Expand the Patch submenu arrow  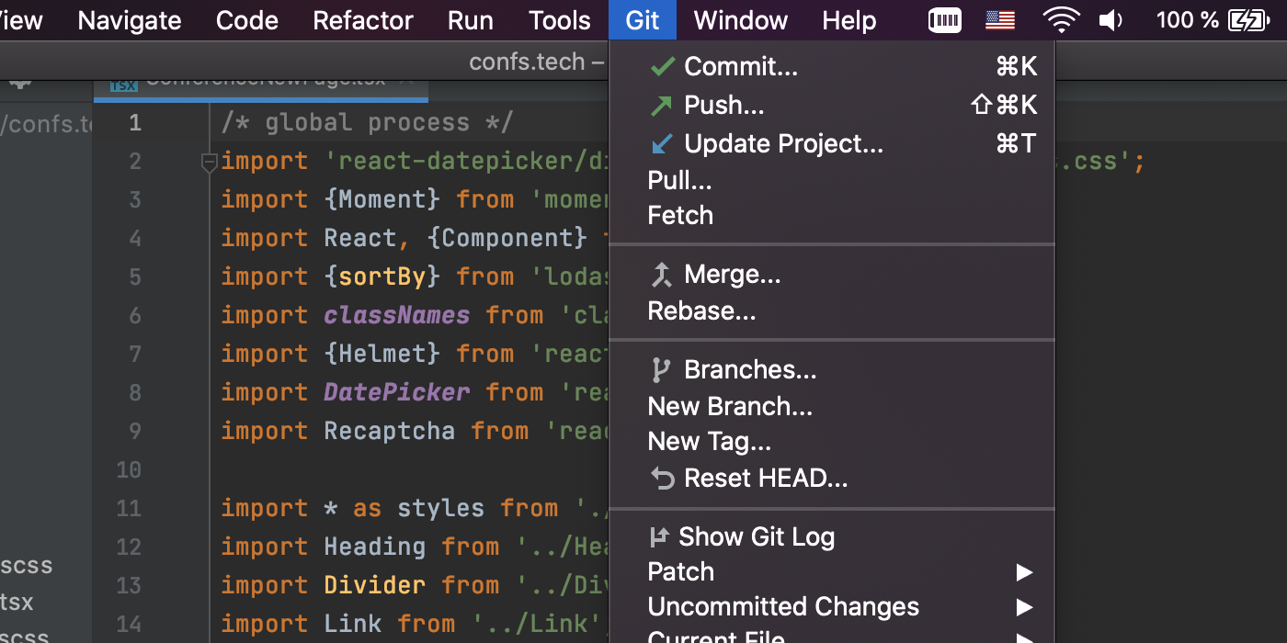(1024, 572)
